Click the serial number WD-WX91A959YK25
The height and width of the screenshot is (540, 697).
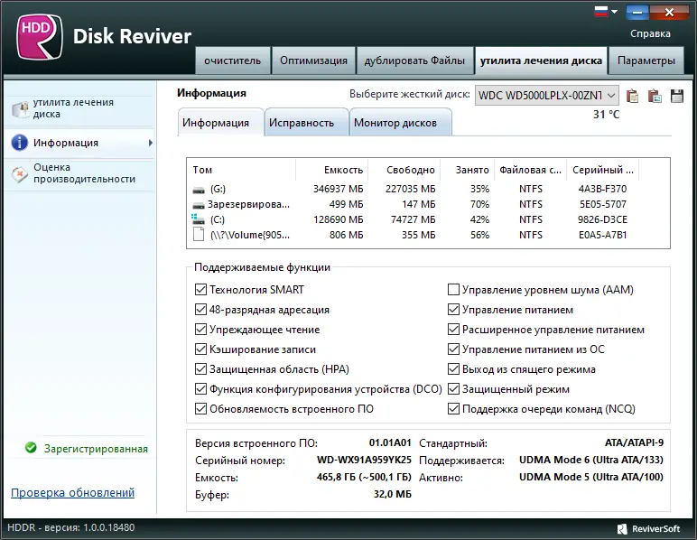pyautogui.click(x=364, y=460)
